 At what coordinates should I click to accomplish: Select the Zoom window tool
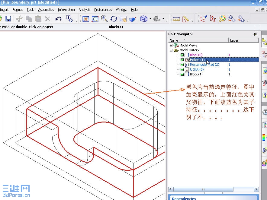pos(95,19)
